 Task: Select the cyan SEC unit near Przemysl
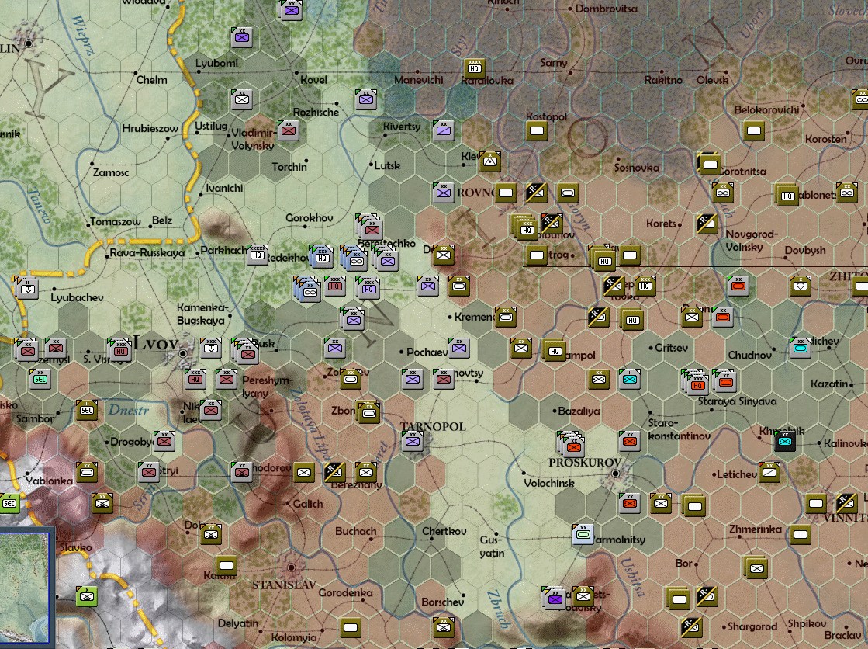40,379
